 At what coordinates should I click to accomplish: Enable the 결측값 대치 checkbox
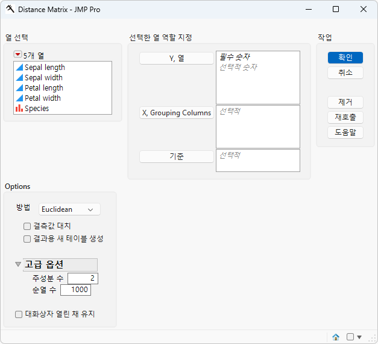coord(27,226)
